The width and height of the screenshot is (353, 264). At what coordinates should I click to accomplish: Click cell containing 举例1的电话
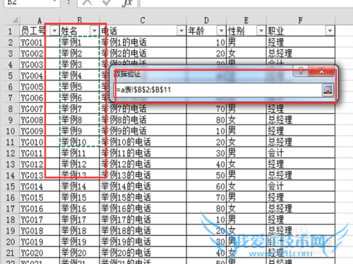pyautogui.click(x=143, y=42)
